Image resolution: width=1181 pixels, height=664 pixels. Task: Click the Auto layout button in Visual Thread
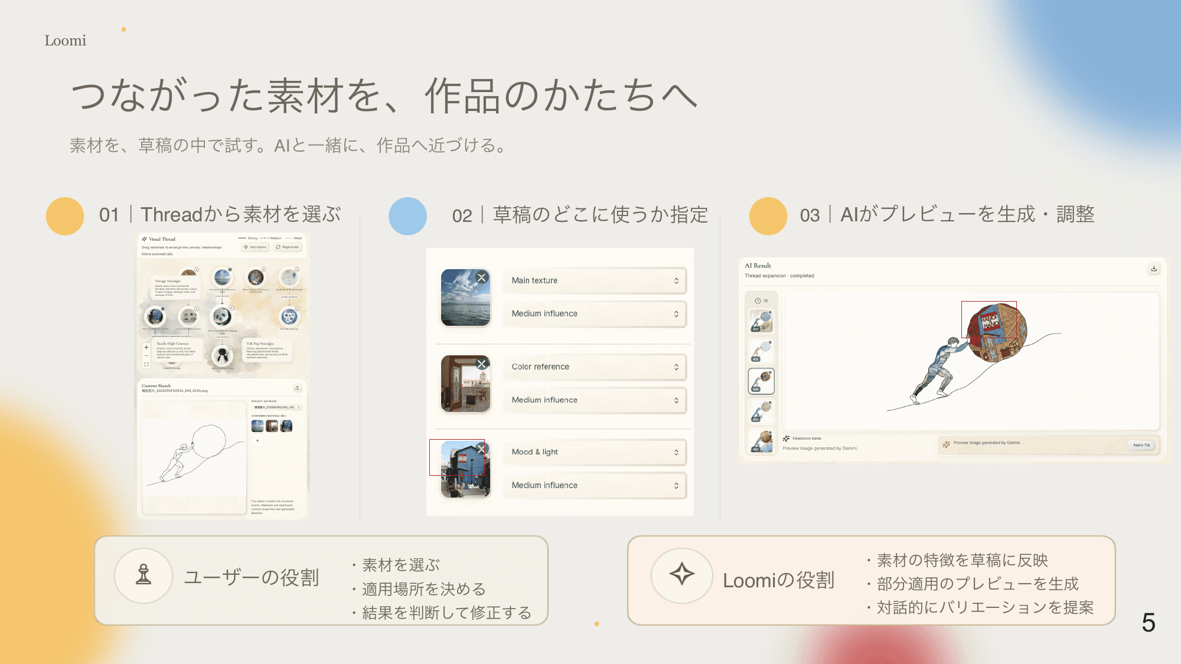[x=255, y=247]
